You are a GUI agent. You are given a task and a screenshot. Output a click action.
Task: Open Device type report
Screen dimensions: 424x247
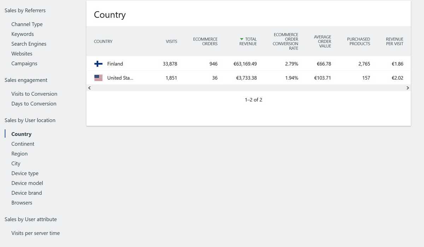tap(25, 174)
